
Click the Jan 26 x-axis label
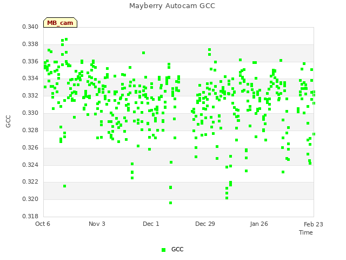tap(259, 224)
